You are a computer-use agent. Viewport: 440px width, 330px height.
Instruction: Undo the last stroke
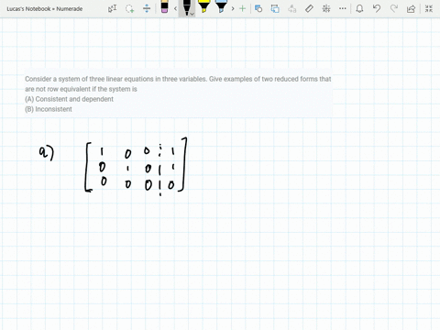(377, 8)
